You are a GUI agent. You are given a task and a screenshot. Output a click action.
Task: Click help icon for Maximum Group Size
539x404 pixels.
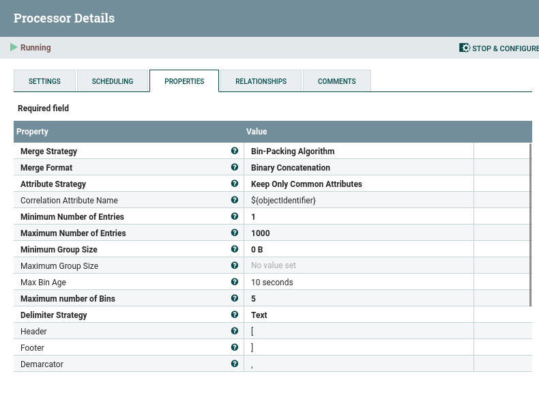pos(235,266)
